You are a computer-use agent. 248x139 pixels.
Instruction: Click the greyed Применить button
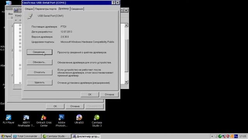(x=95, y=106)
